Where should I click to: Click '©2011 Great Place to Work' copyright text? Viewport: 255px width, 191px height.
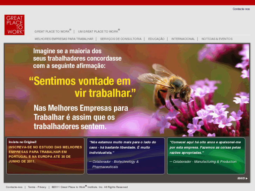coord(89,187)
